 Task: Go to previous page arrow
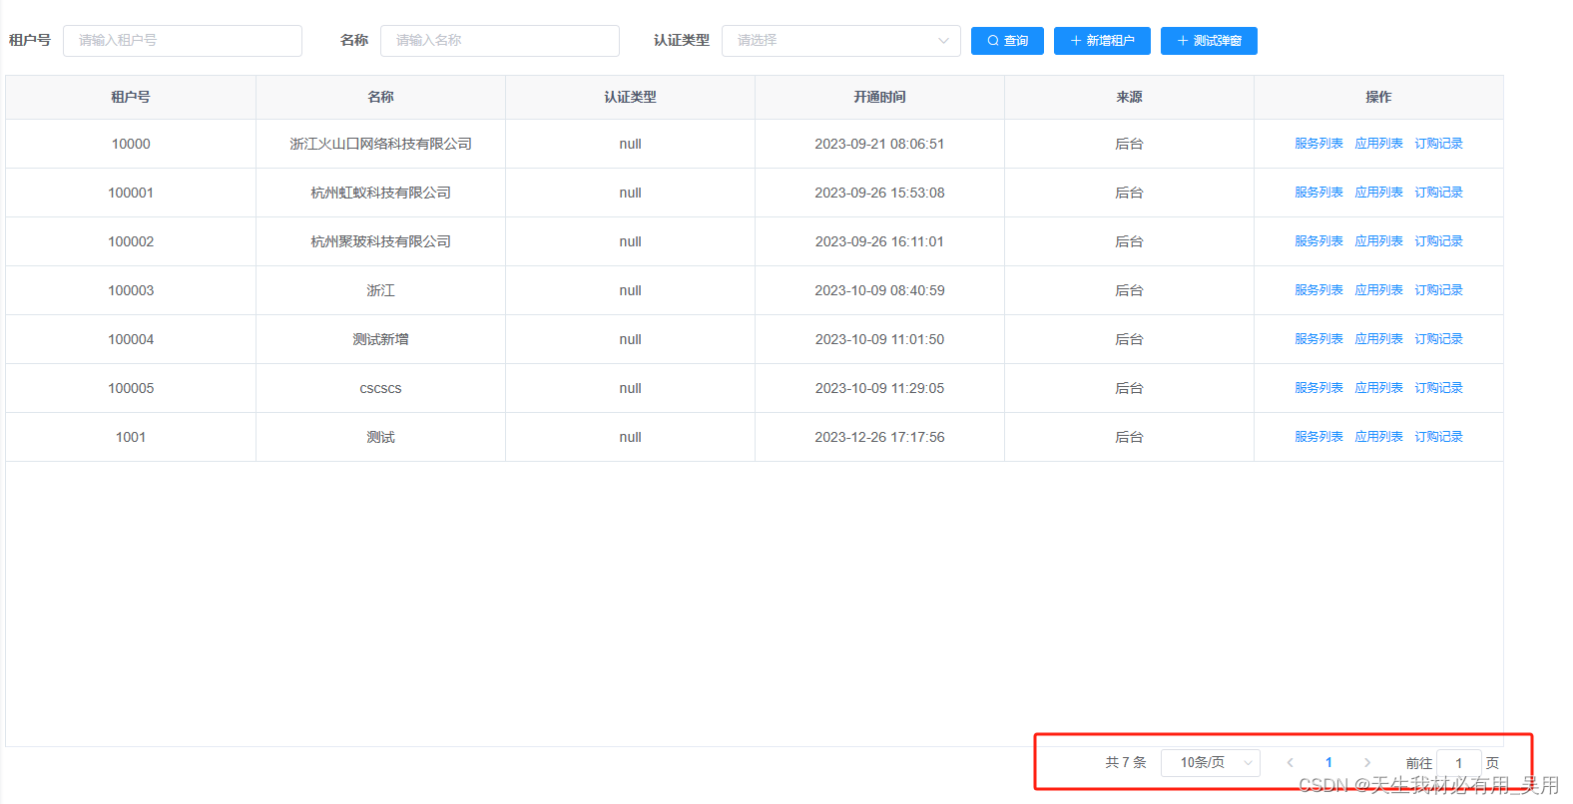1290,763
